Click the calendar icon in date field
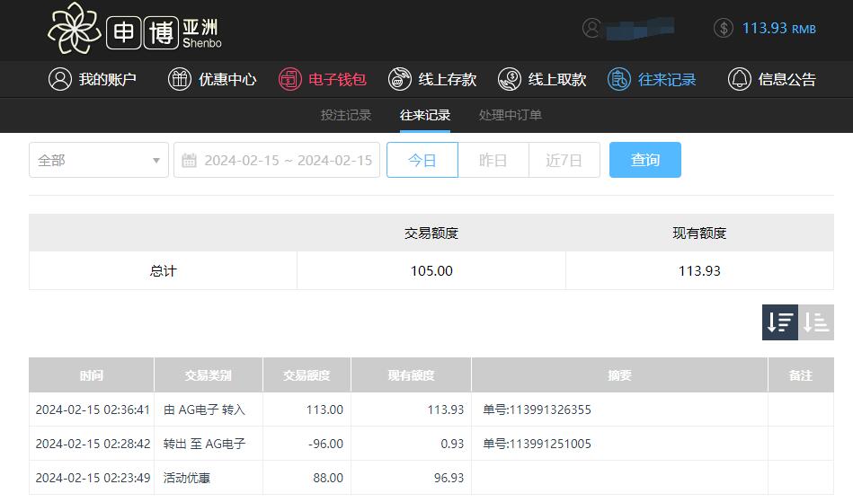Viewport: 853px width, 502px height. pyautogui.click(x=189, y=160)
